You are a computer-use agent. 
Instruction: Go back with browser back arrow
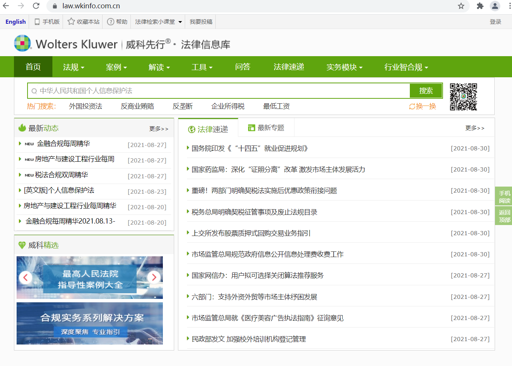(x=6, y=6)
